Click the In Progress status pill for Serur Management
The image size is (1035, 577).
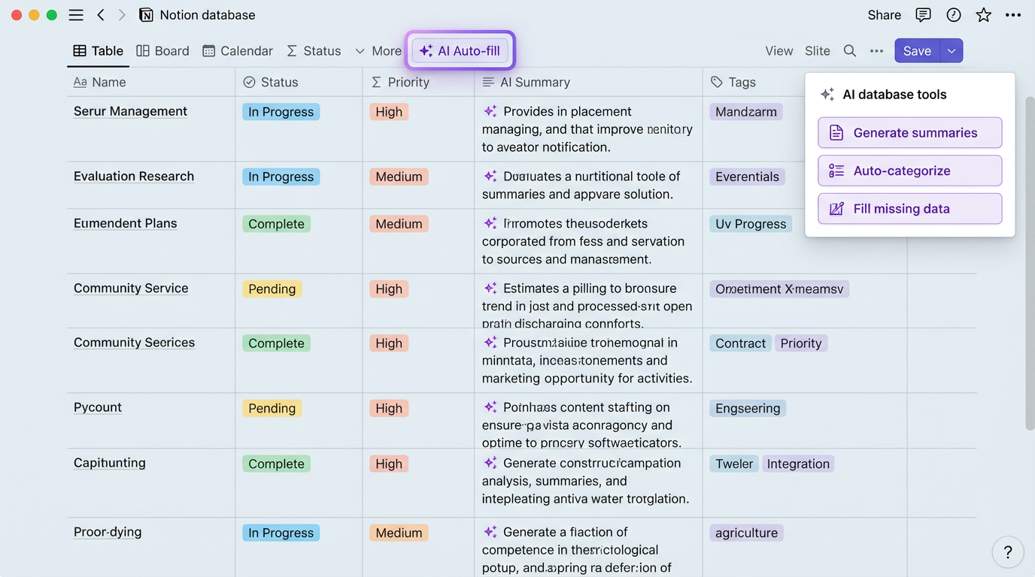tap(281, 110)
